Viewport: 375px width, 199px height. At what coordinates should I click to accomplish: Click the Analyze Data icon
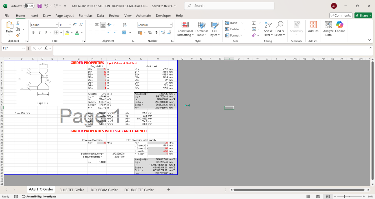coord(328,29)
